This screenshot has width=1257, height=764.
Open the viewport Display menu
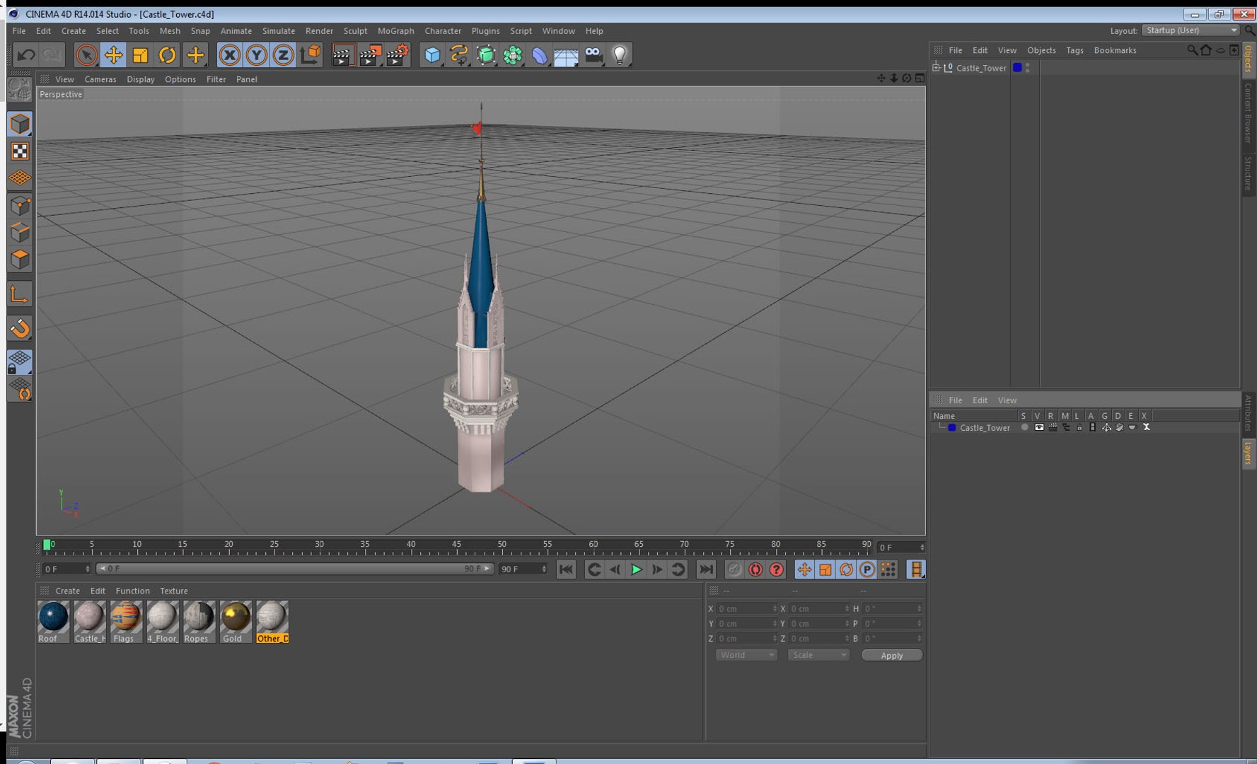point(141,79)
